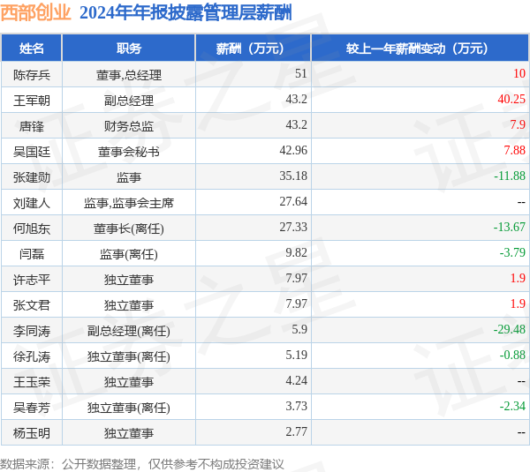The height and width of the screenshot is (472, 530).
Task: Click the 较上一年薪酬变动（万元） column header
Action: tap(420, 49)
